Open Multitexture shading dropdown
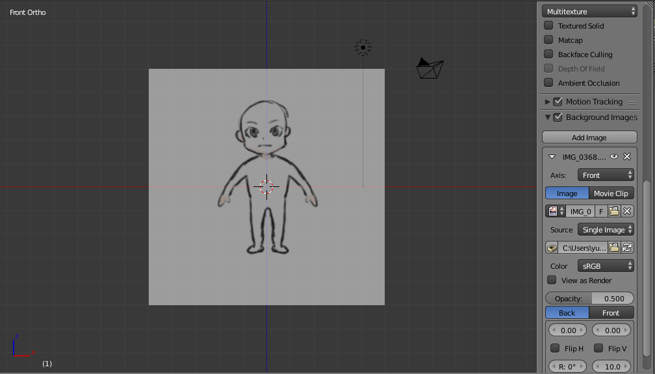Image resolution: width=655 pixels, height=374 pixels. 589,11
